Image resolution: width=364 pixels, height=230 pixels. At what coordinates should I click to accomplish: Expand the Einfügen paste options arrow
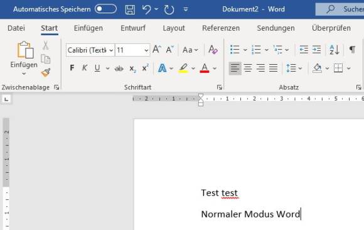[x=24, y=74]
